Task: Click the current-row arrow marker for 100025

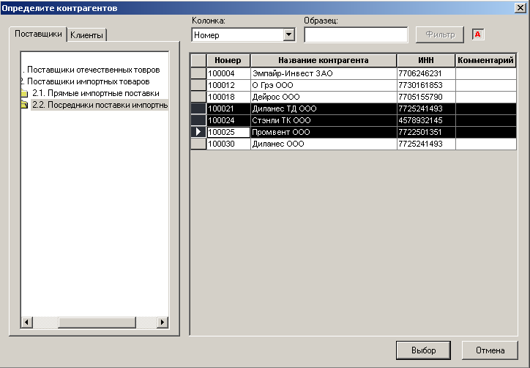Action: tap(198, 132)
